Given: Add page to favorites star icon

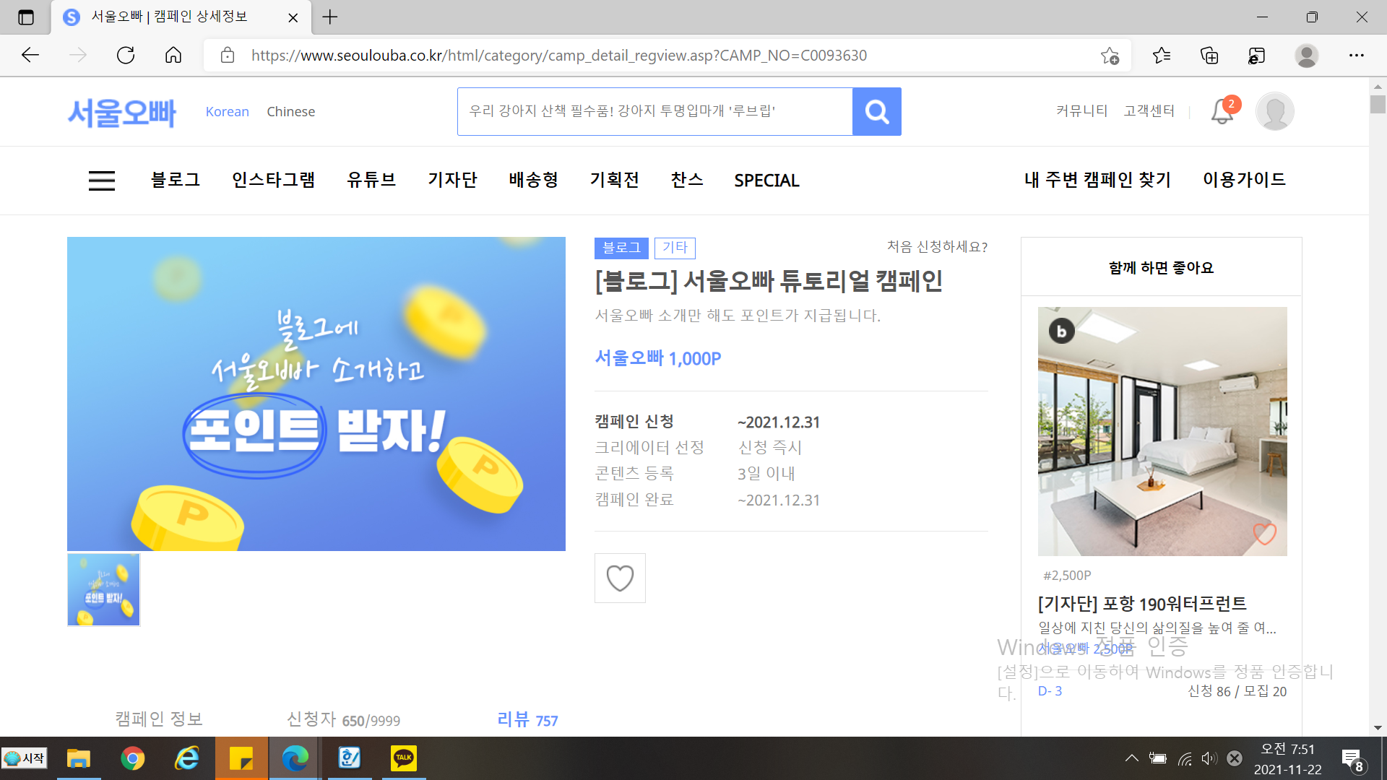Looking at the screenshot, I should coord(1110,56).
